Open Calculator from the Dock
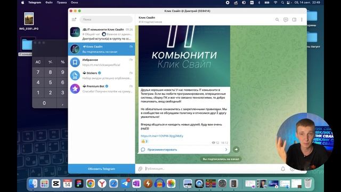The image size is (341, 192). tap(234, 183)
